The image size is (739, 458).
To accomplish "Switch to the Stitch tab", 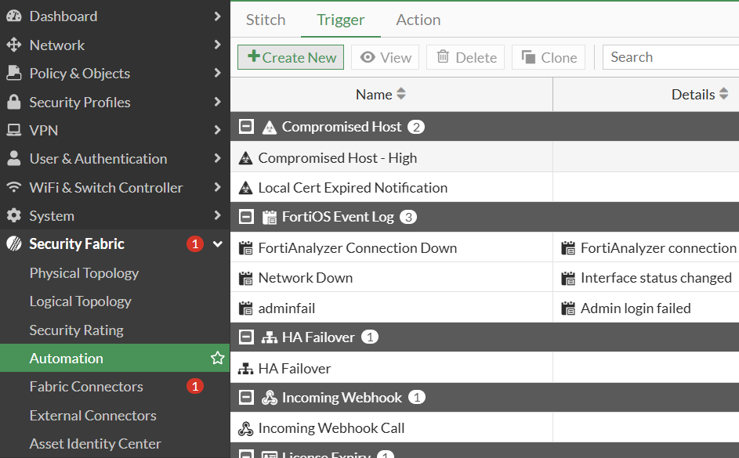I will click(x=266, y=20).
